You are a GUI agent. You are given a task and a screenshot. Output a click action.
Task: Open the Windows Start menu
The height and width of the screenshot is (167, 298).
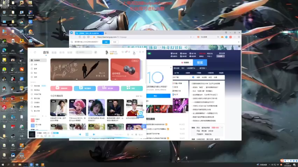(3, 165)
